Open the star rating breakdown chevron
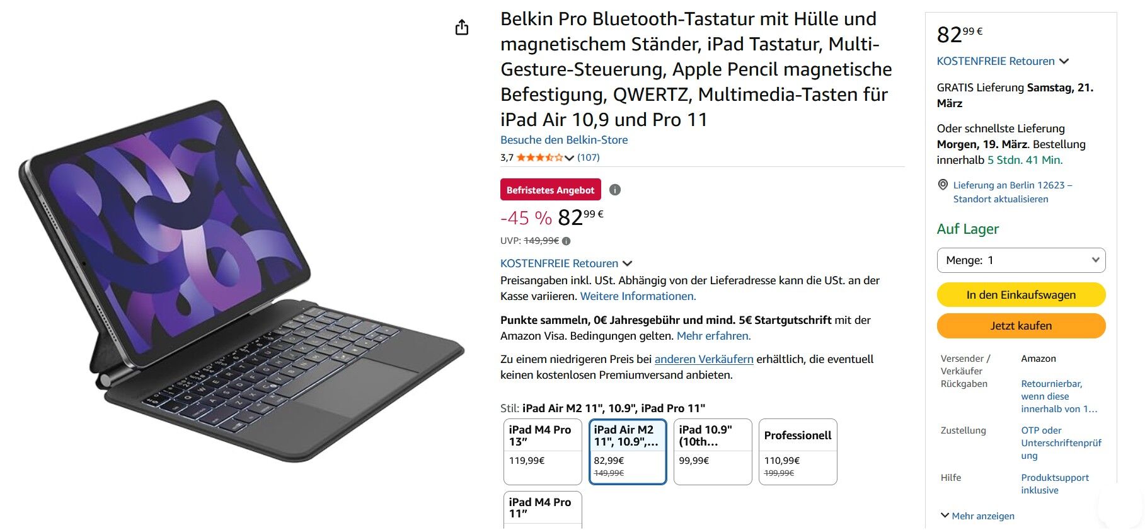 [569, 158]
